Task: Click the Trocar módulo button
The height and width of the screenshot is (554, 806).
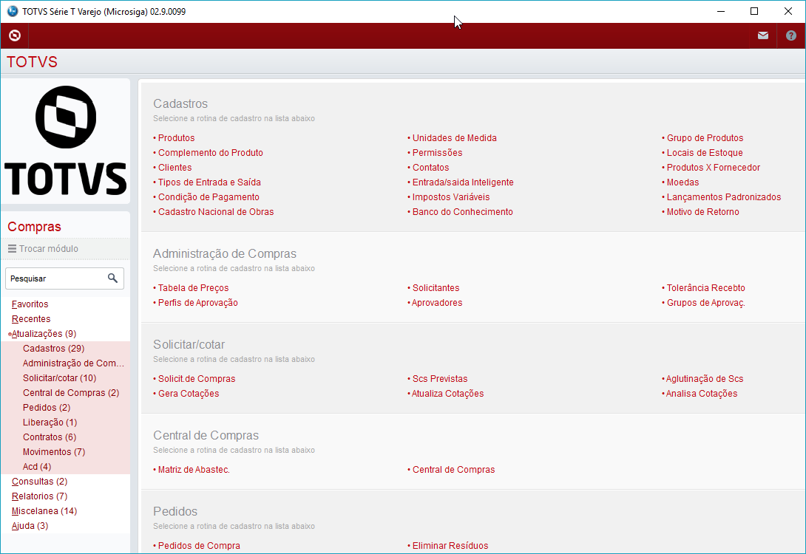Action: coord(65,248)
